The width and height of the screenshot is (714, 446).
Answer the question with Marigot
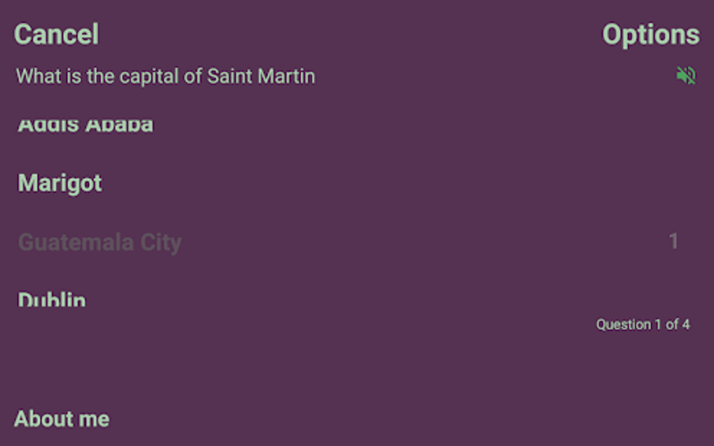pyautogui.click(x=60, y=183)
